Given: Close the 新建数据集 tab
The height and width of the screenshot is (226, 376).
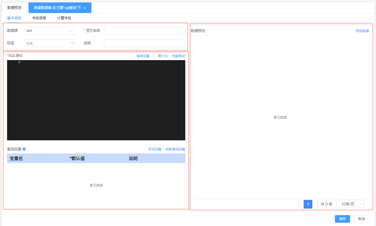Looking at the screenshot, I should [x=85, y=8].
